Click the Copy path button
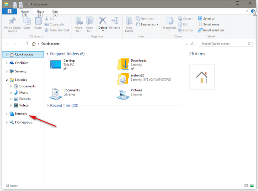 pos(57,24)
